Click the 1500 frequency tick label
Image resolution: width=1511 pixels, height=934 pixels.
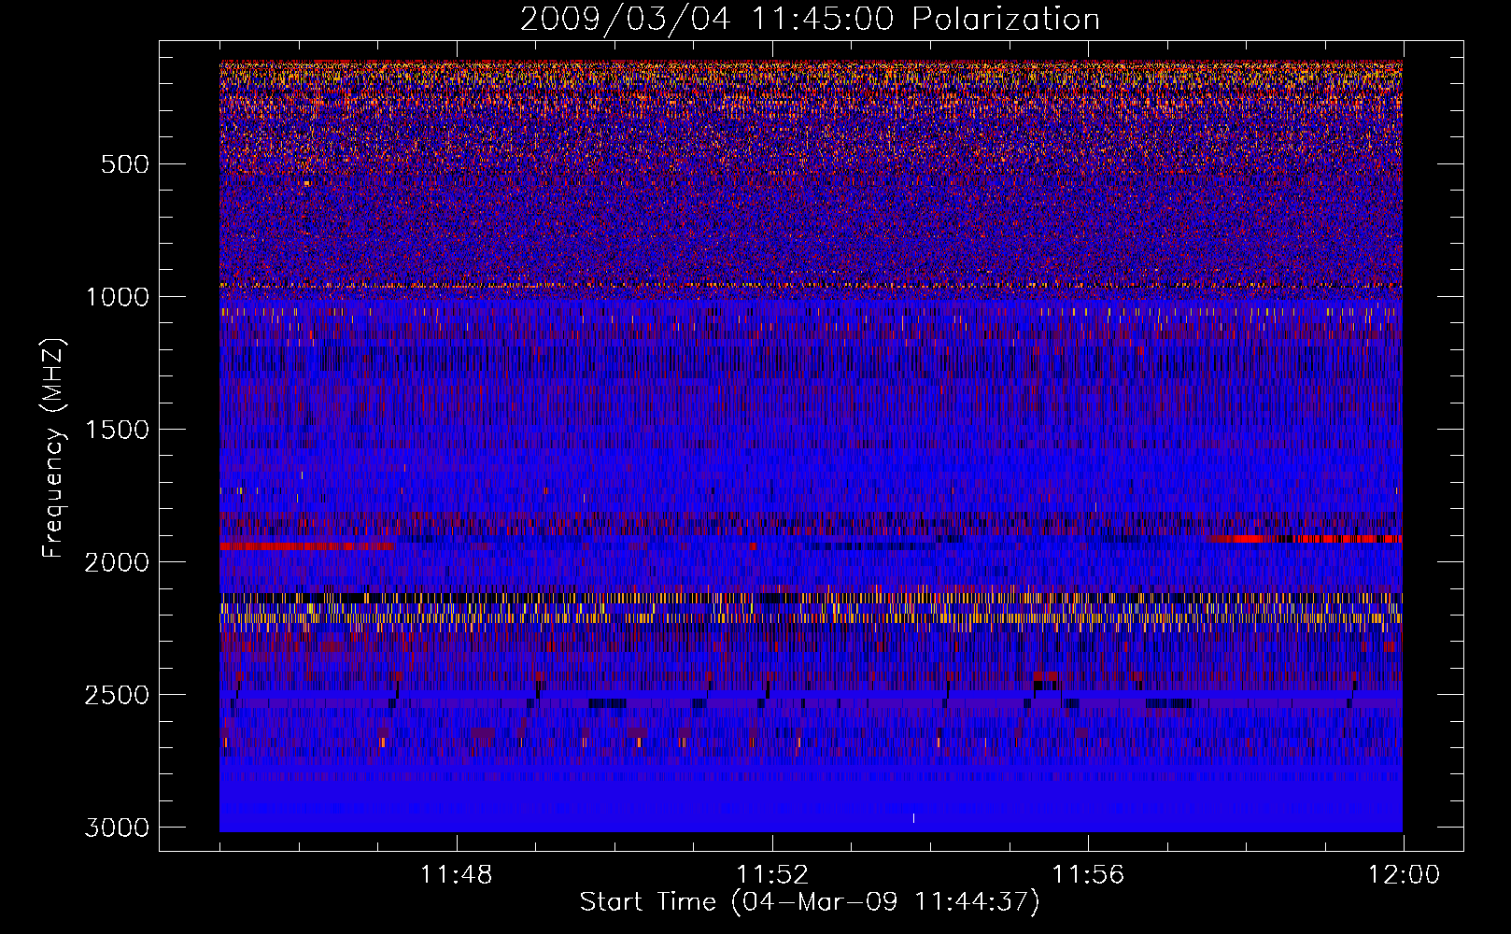tap(118, 430)
